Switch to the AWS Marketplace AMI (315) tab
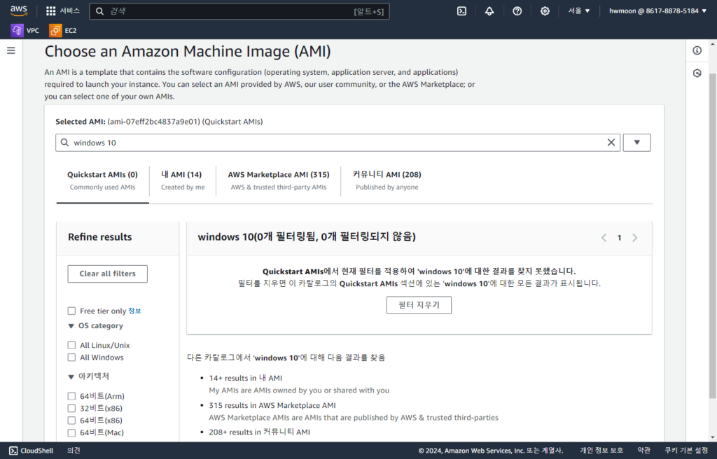This screenshot has width=717, height=459. pyautogui.click(x=279, y=180)
